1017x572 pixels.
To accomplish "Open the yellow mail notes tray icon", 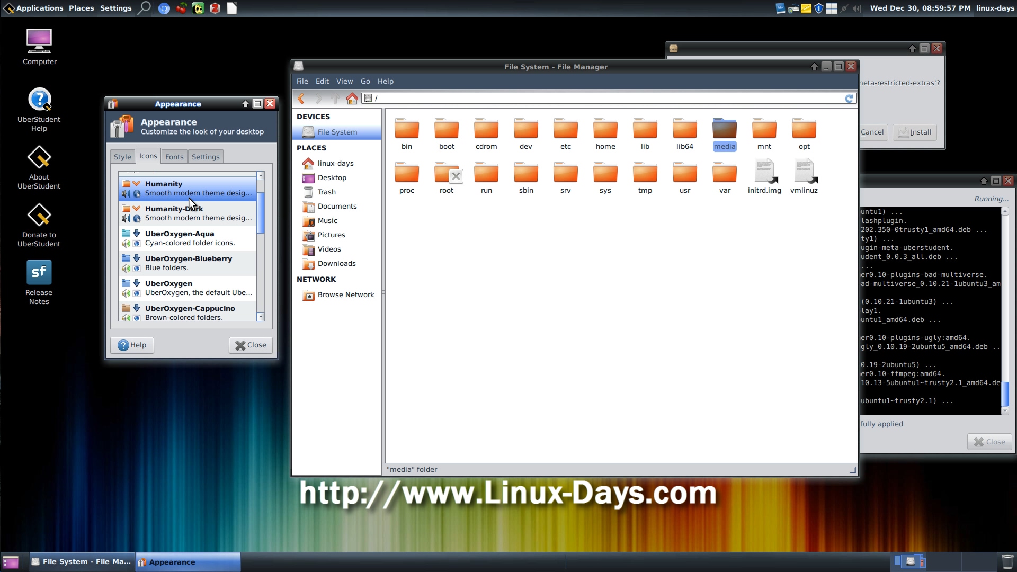I will (x=806, y=8).
